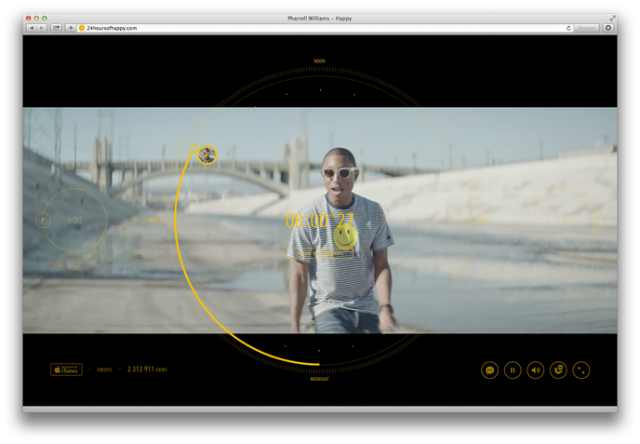
Task: Click the circular thumbnail on the clock dial
Action: pyautogui.click(x=207, y=155)
